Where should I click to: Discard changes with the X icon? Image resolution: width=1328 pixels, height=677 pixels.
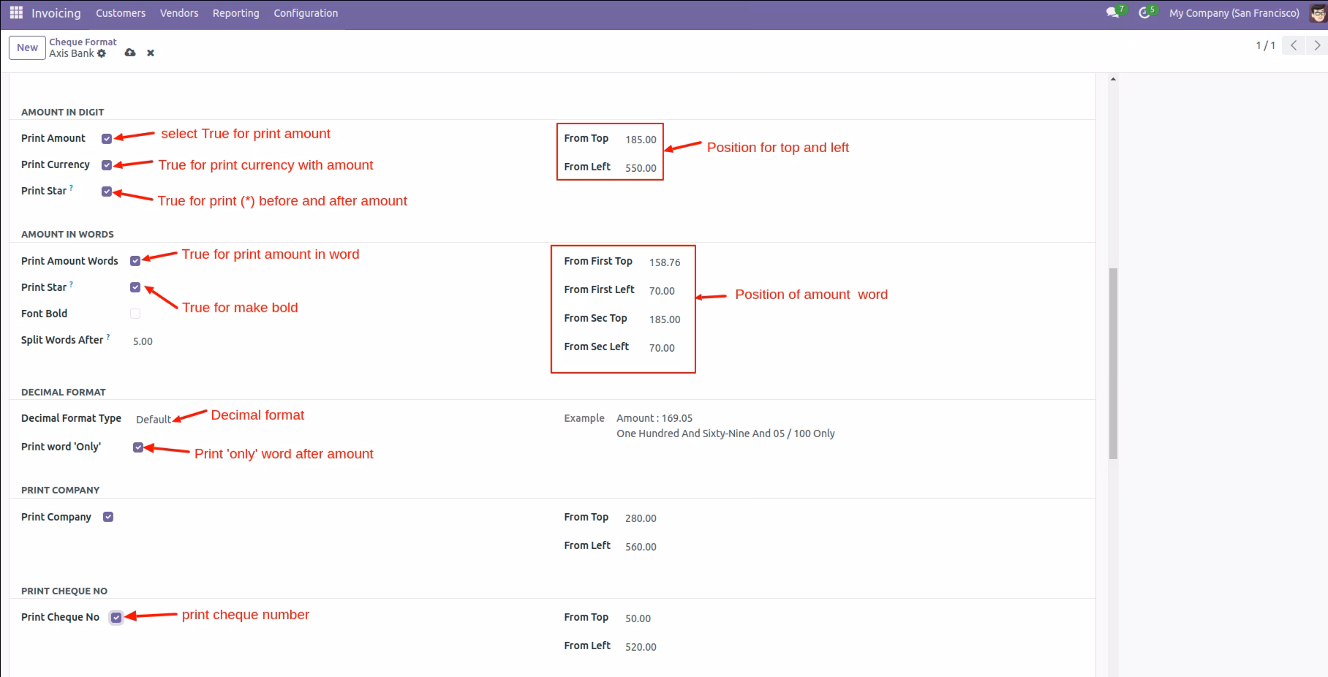151,53
